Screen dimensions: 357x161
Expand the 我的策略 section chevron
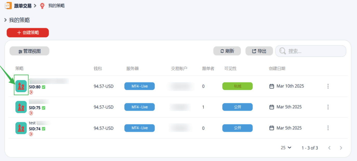(5, 20)
